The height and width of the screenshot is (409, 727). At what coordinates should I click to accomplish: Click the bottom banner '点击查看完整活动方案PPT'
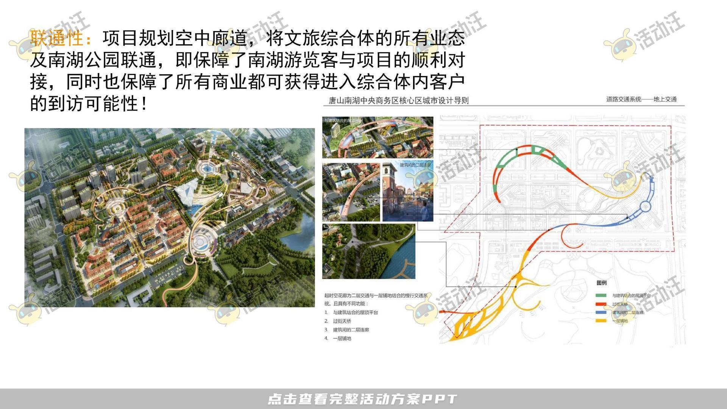point(363,399)
